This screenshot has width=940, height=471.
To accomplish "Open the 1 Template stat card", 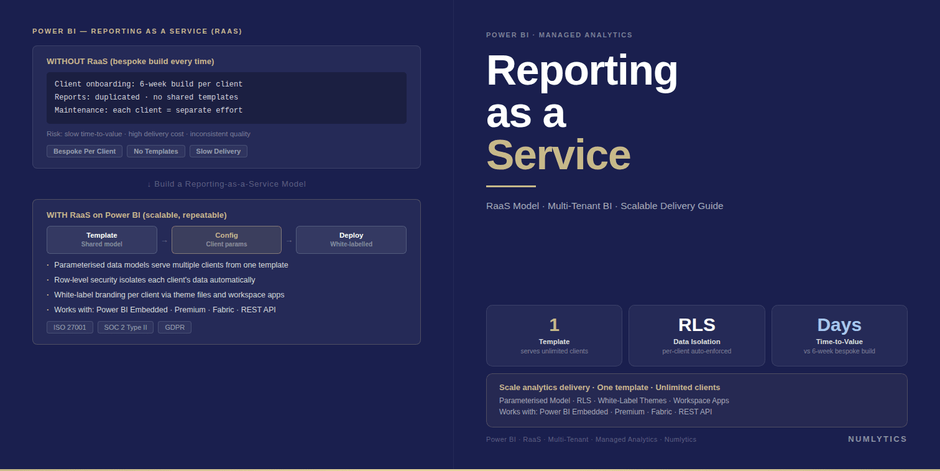I will 554,335.
